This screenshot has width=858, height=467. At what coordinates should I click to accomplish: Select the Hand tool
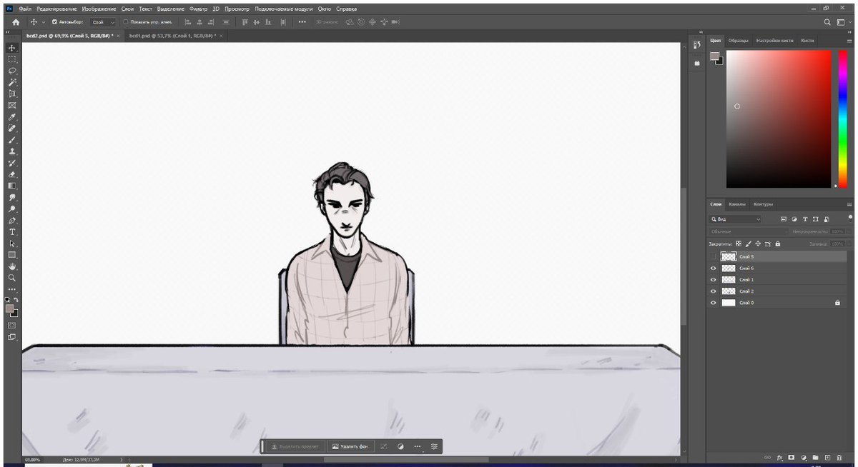[x=12, y=266]
